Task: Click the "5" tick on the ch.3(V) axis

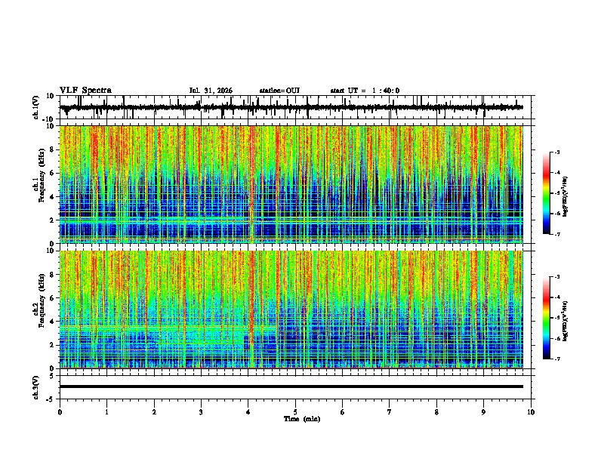Action: click(x=52, y=376)
